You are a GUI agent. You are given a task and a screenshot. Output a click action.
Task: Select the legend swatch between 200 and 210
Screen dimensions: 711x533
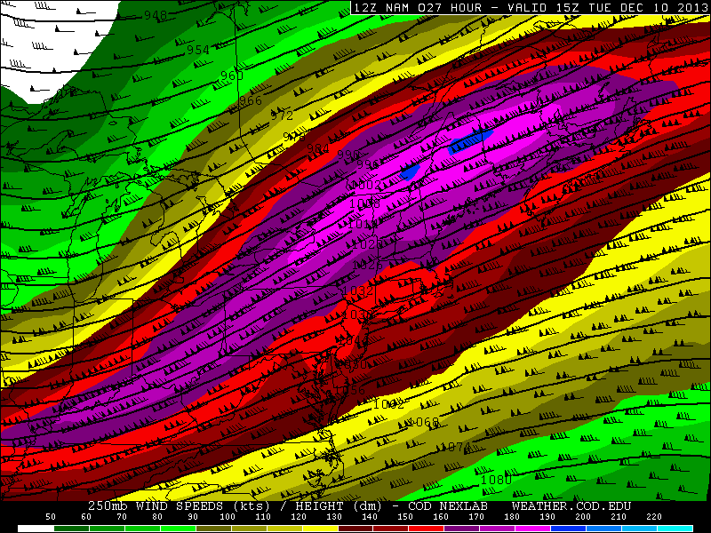pos(603,528)
